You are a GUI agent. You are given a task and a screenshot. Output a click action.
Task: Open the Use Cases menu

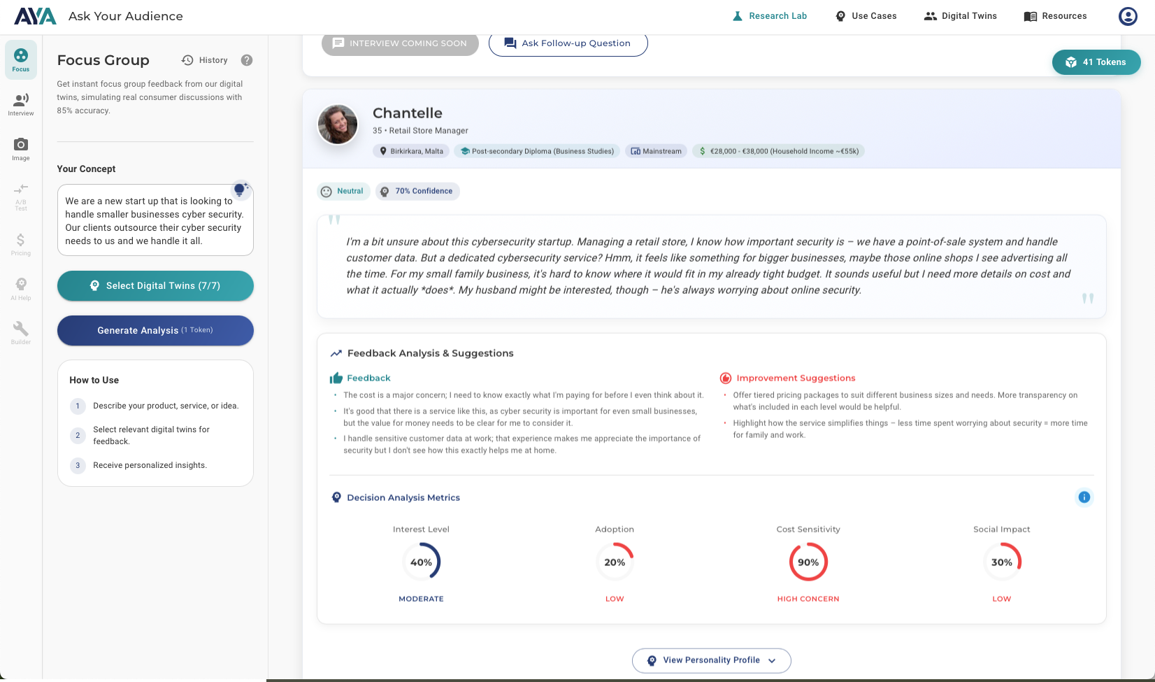click(866, 16)
